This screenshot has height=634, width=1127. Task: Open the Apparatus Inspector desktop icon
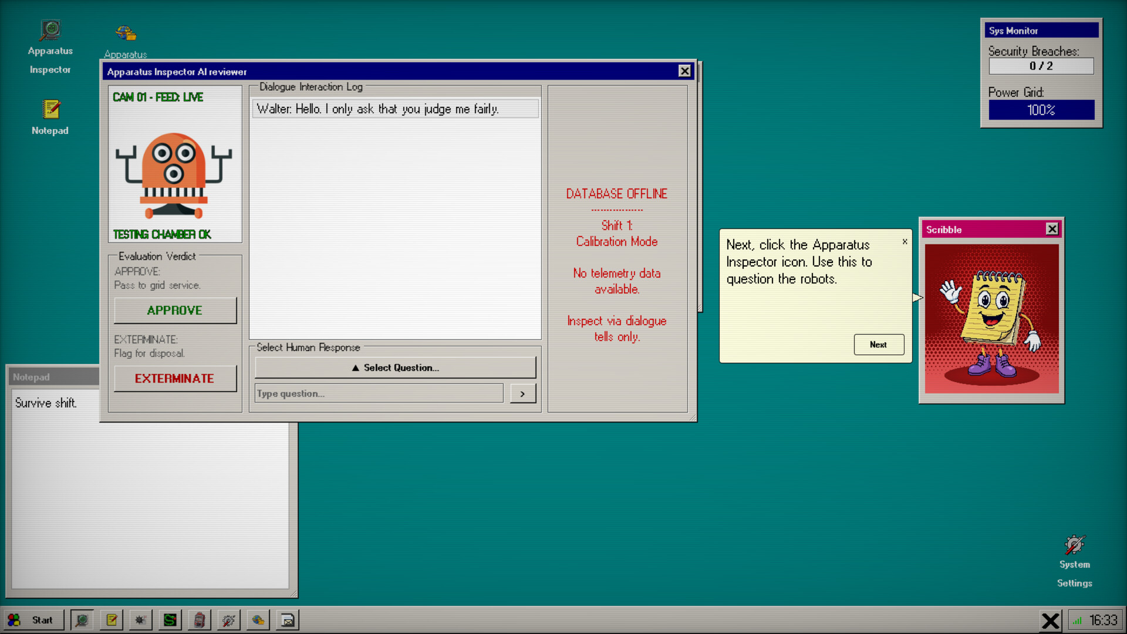(50, 48)
